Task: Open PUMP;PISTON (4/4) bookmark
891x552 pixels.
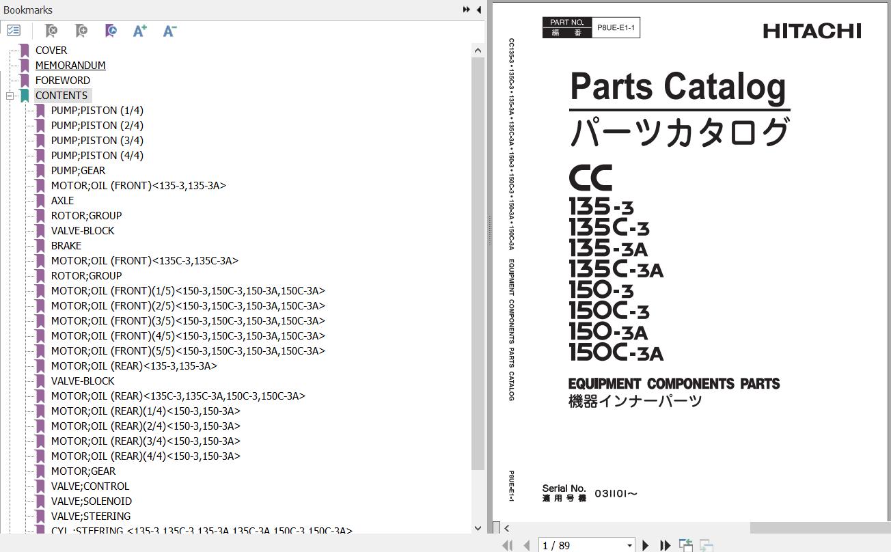Action: tap(97, 155)
